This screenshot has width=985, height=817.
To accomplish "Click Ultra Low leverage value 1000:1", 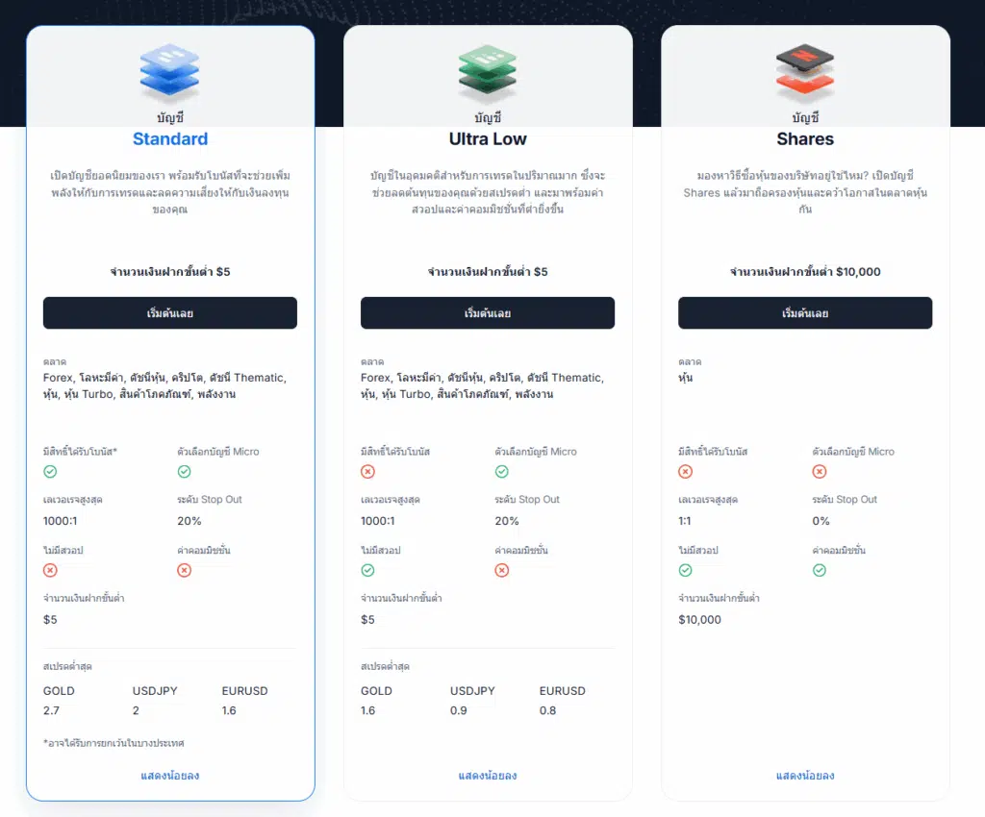I will point(377,521).
